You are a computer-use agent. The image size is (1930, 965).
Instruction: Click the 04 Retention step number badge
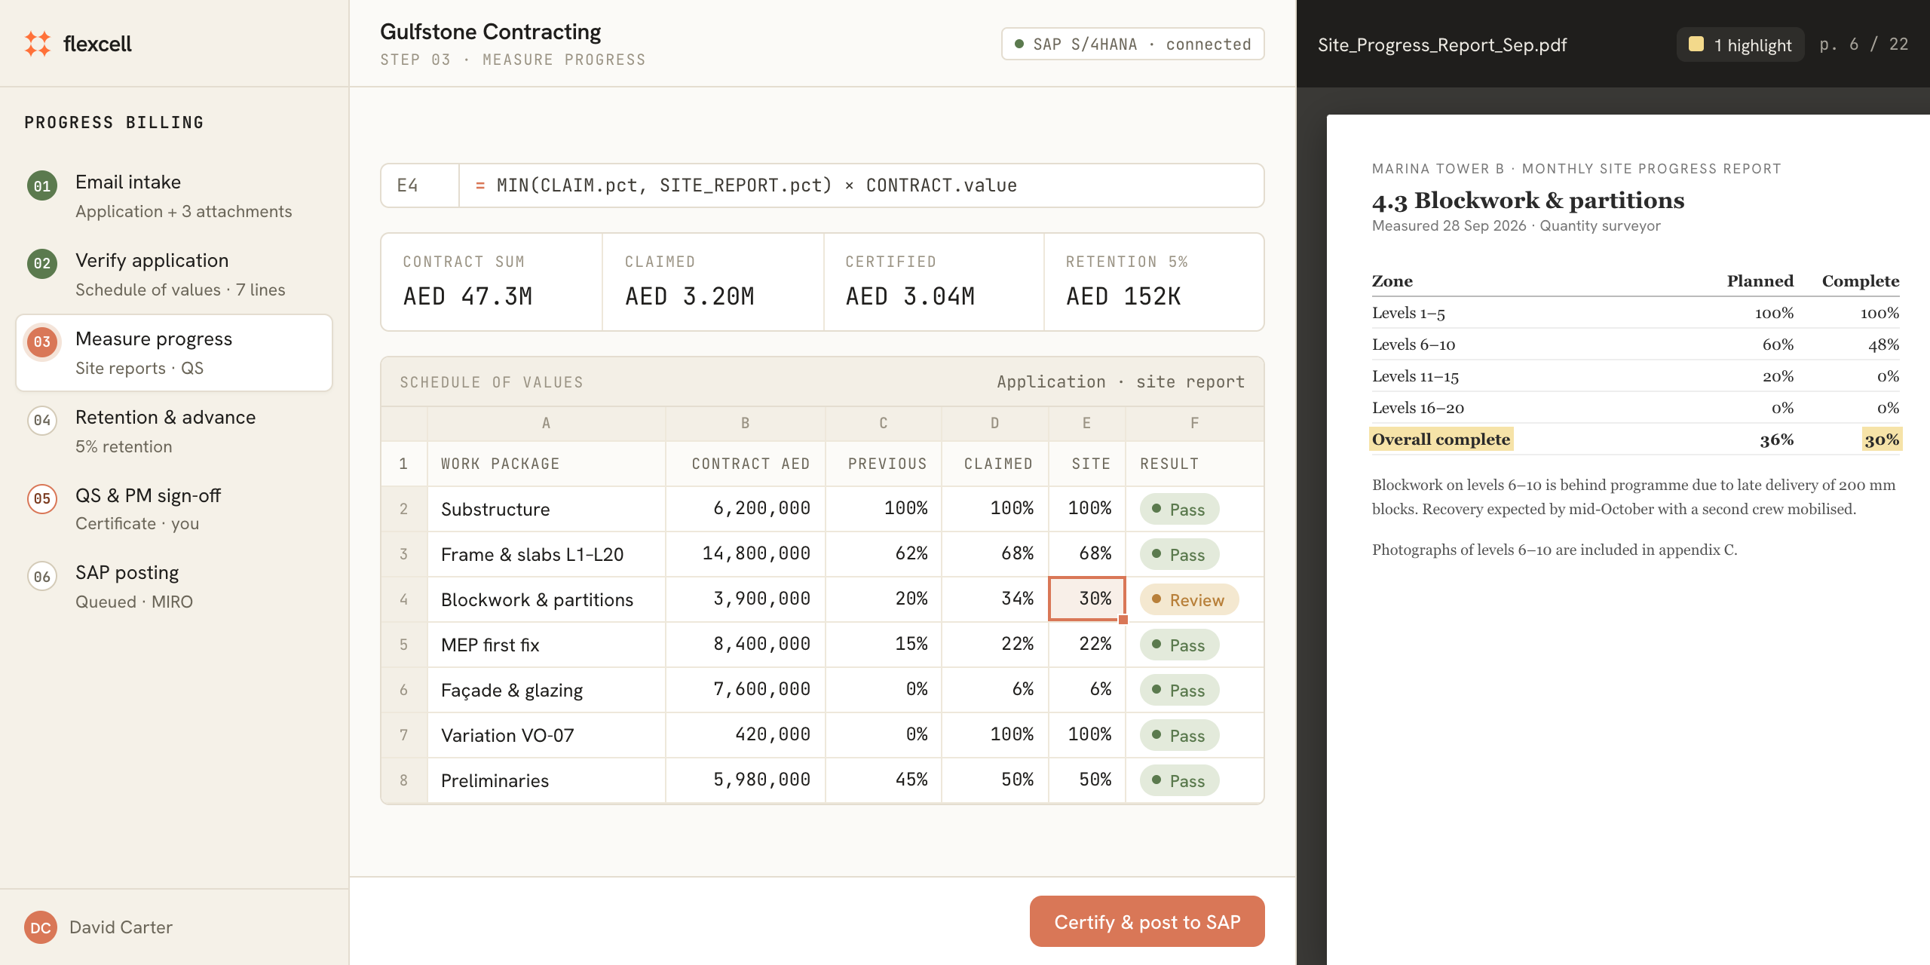coord(42,420)
